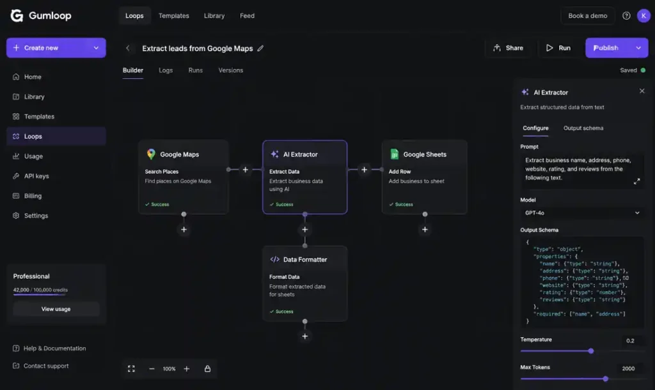Open Billing in the sidebar
This screenshot has height=390, width=655.
pos(56,196)
